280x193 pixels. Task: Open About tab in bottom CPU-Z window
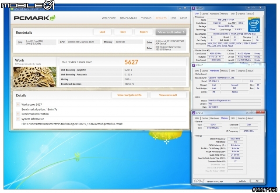tap(250, 118)
